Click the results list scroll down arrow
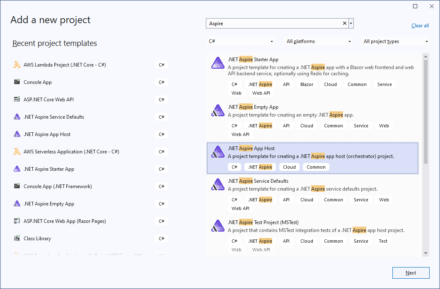The width and height of the screenshot is (440, 289). tap(425, 253)
